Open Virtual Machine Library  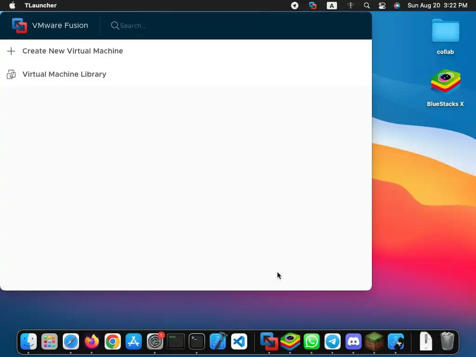pyautogui.click(x=186, y=74)
